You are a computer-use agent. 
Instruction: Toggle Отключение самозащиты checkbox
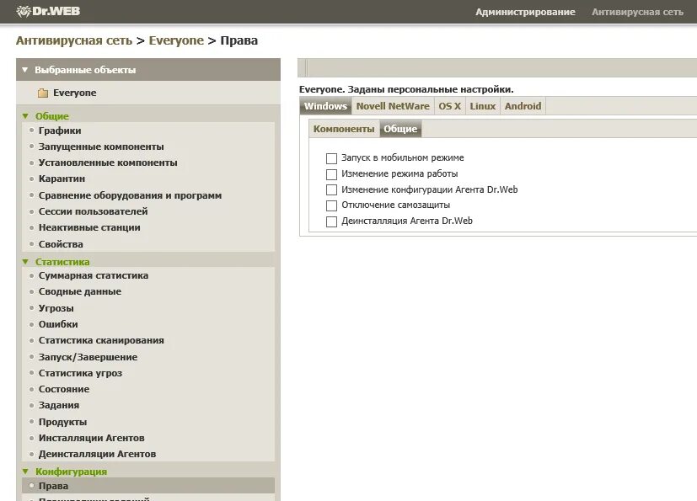[x=331, y=205]
